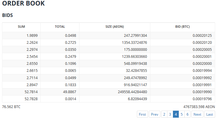Click the 175.00000000 AEON size cell
The image size is (221, 120).
[115, 50]
